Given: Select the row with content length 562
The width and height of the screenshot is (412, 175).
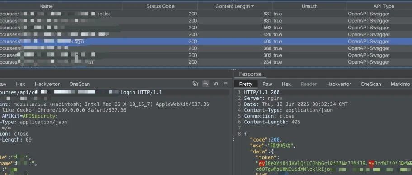Looking at the screenshot, I should click(206, 28).
